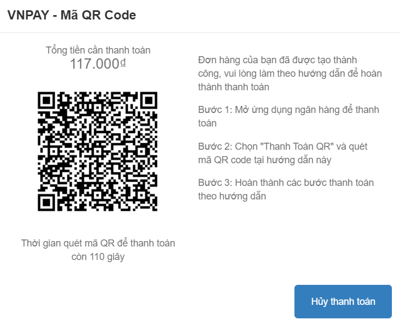Image resolution: width=400 pixels, height=327 pixels.
Task: Click the Tổng tiền cần thanh toán label
Action: tap(98, 50)
